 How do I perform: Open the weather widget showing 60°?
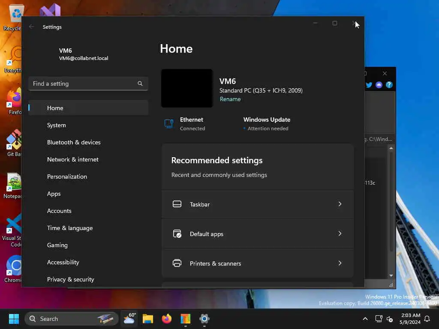[129, 319]
